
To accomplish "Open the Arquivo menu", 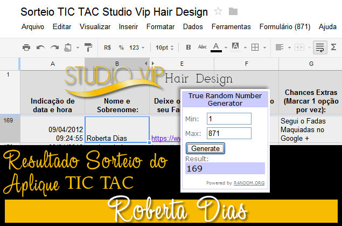I will click(33, 26).
